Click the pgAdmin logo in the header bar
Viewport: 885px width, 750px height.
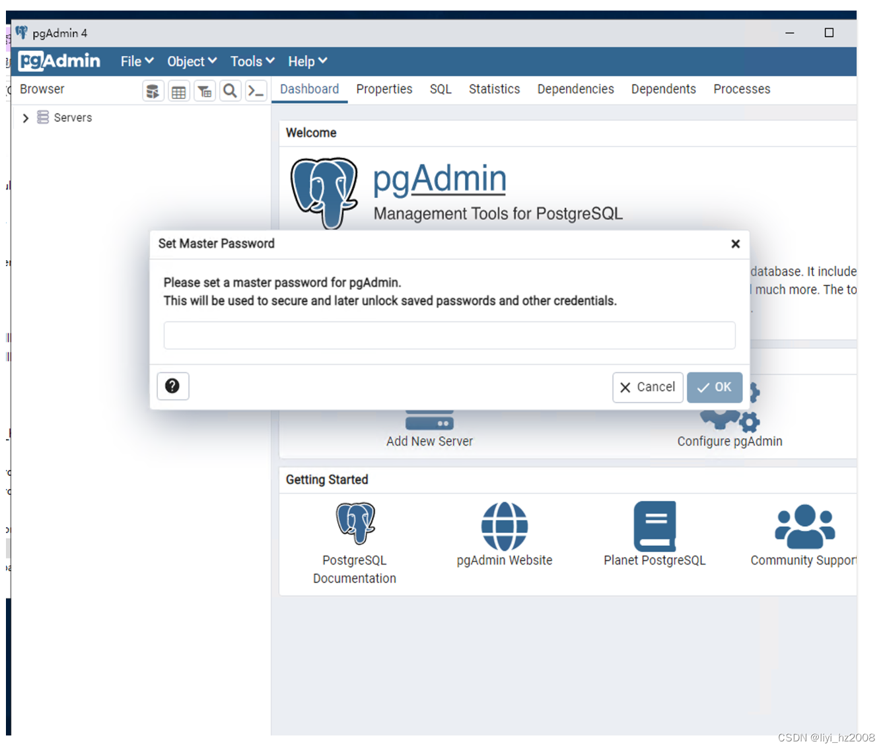coord(59,61)
